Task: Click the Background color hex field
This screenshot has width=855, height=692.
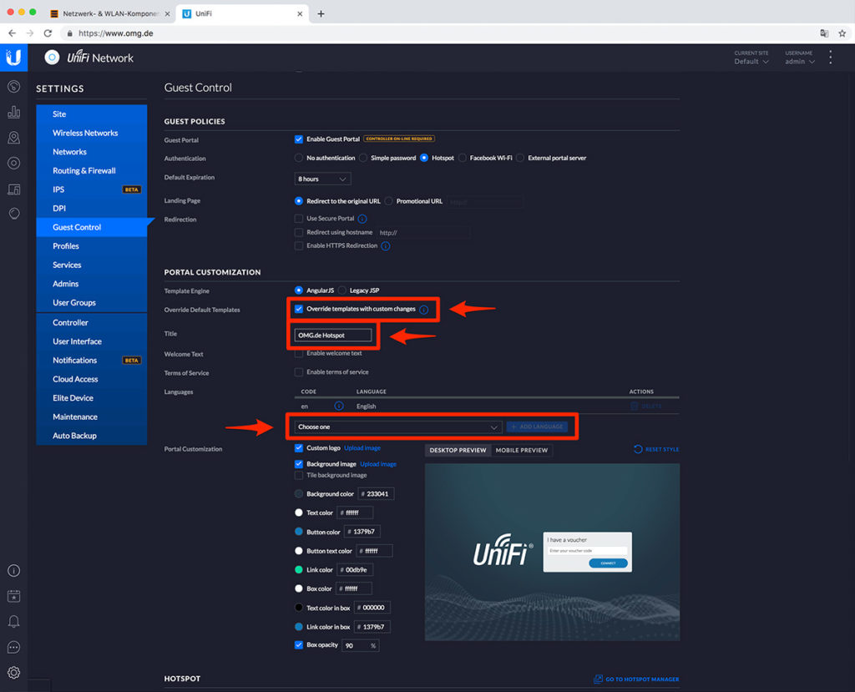Action: 376,494
